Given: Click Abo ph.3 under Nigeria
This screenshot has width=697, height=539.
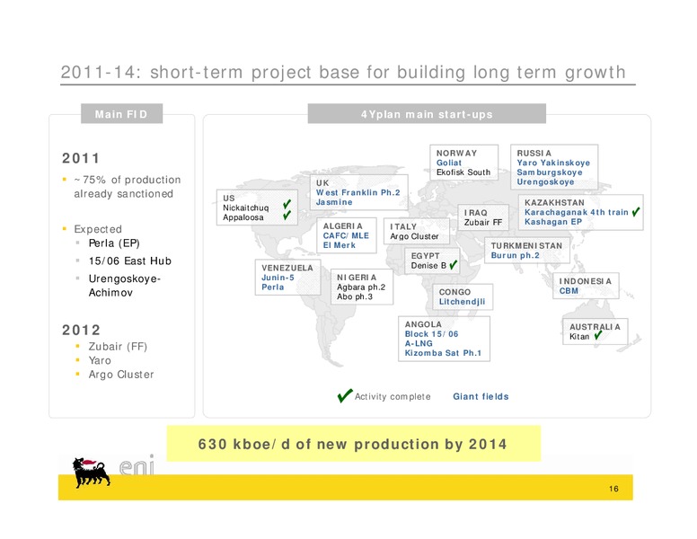Looking at the screenshot, I should tap(355, 296).
